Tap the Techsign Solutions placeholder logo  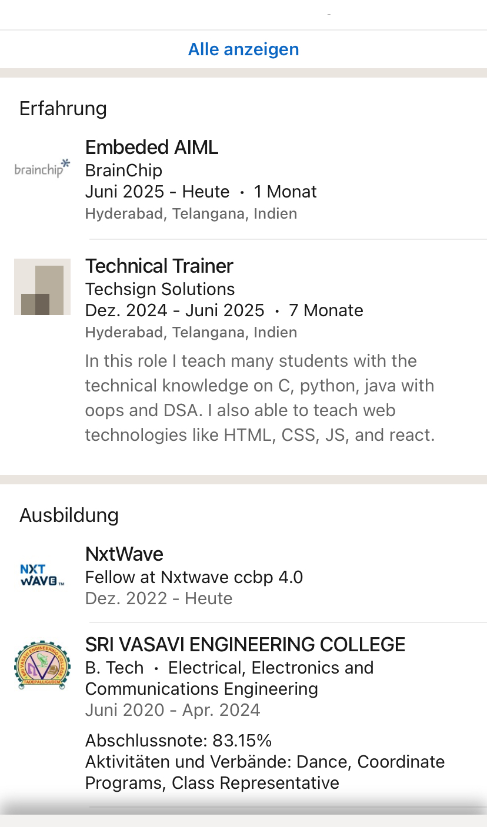[42, 287]
